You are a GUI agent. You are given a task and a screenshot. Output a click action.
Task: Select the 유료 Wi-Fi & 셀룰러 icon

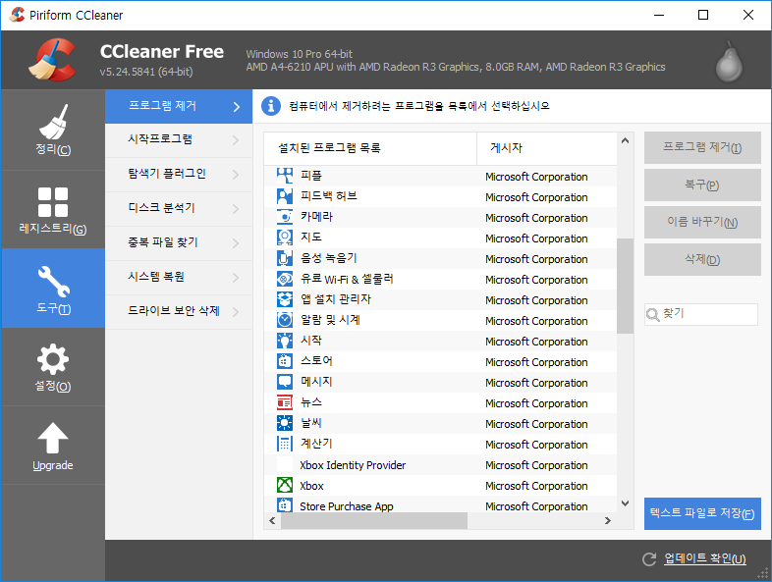click(x=285, y=279)
